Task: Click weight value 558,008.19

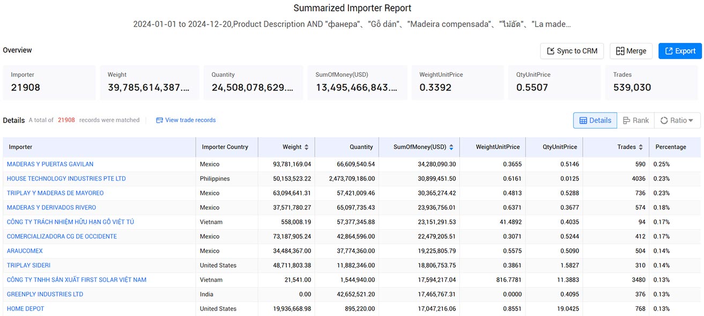Action: point(296,222)
